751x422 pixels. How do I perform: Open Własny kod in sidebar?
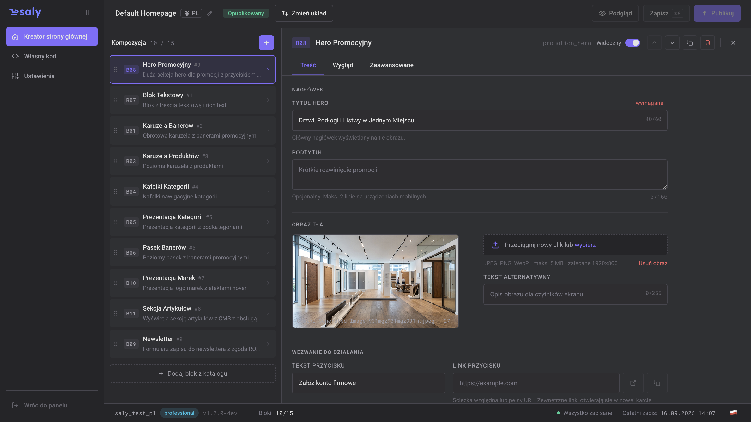click(x=52, y=56)
